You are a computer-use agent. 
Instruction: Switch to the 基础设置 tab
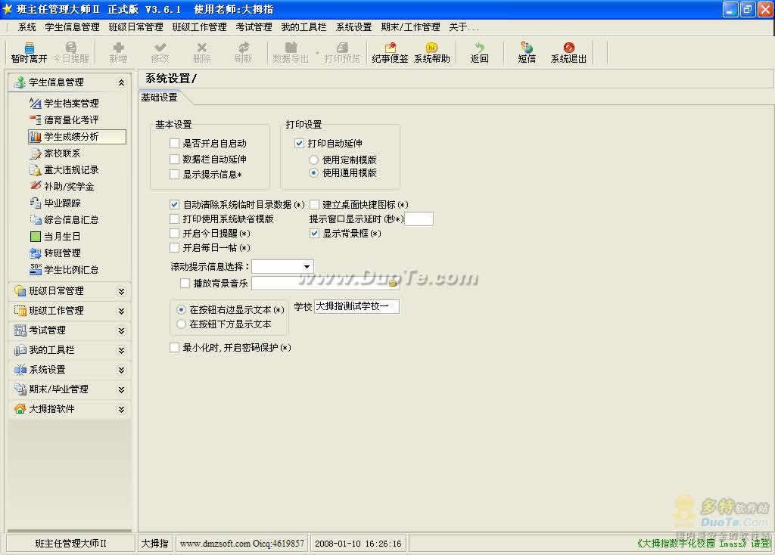pyautogui.click(x=160, y=98)
